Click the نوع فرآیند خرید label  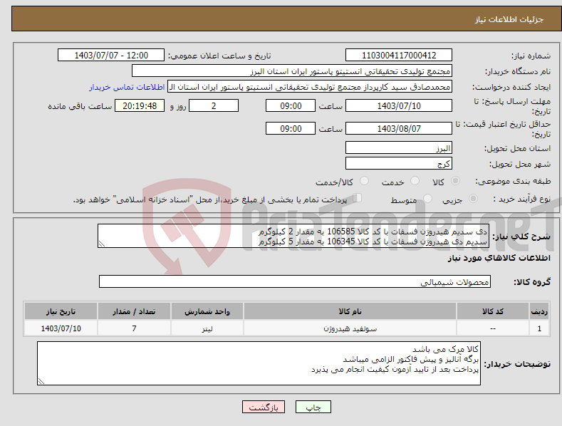point(522,199)
